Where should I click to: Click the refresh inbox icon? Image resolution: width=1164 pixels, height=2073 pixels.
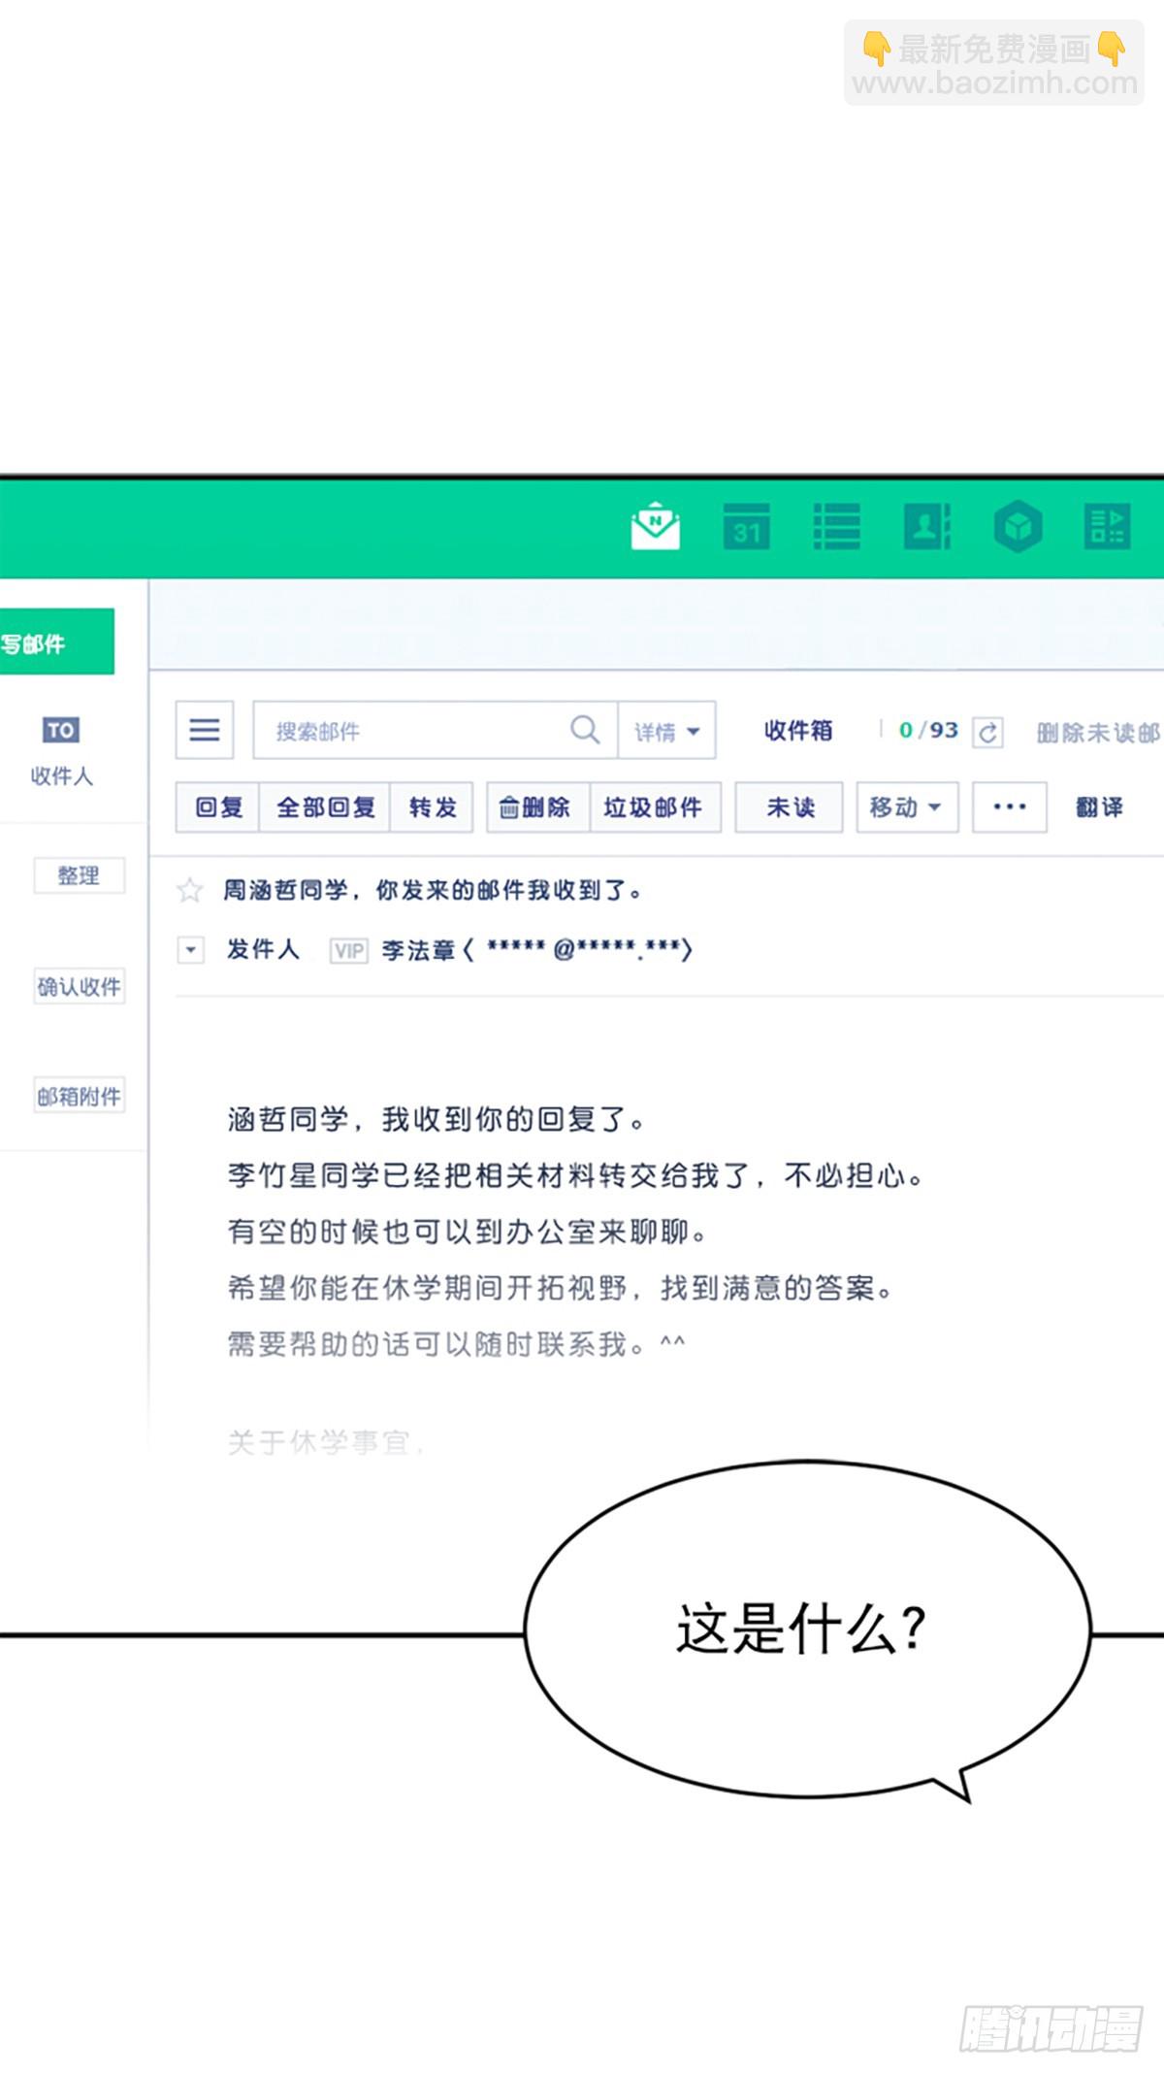click(987, 732)
